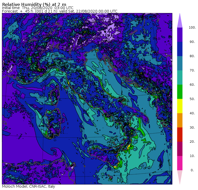
Task: Click the dark magenta 10-20 colorbar segment
Action: coord(180,149)
